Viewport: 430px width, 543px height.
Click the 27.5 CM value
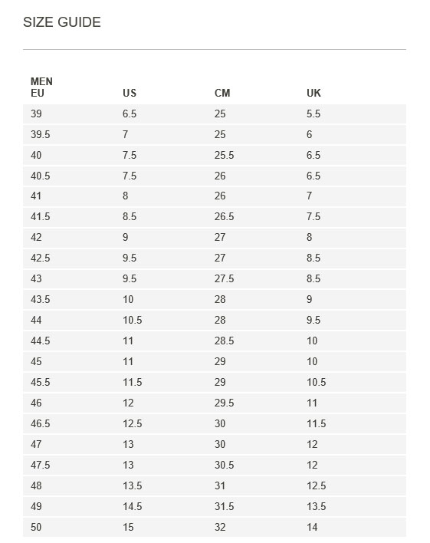(x=224, y=278)
